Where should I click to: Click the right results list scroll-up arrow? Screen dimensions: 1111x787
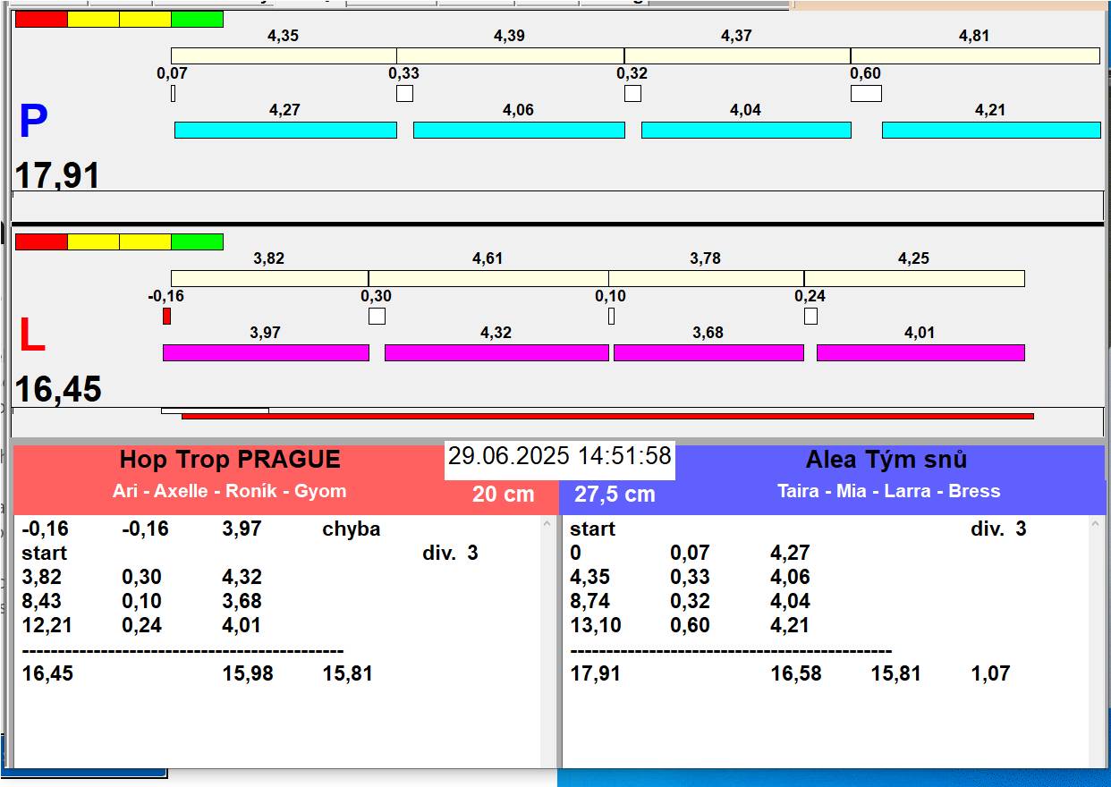[x=1096, y=525]
